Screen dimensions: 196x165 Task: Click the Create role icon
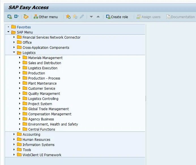click(108, 17)
